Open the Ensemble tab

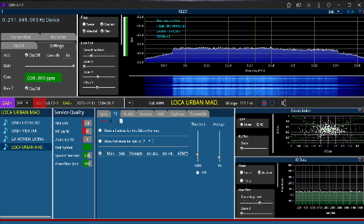[198, 114]
